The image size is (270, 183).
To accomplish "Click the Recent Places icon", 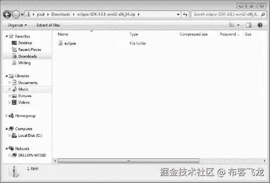I will tap(14, 50).
